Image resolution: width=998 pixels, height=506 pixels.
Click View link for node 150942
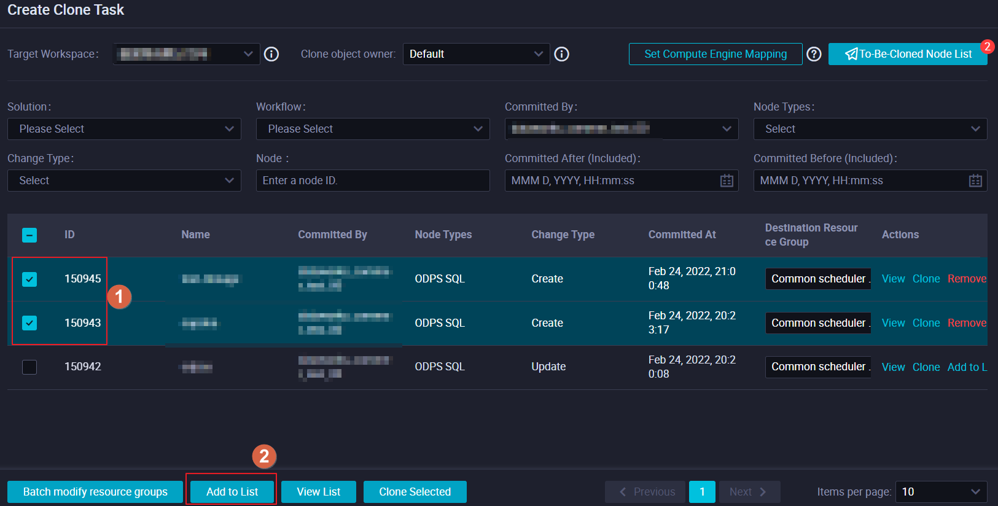tap(894, 367)
